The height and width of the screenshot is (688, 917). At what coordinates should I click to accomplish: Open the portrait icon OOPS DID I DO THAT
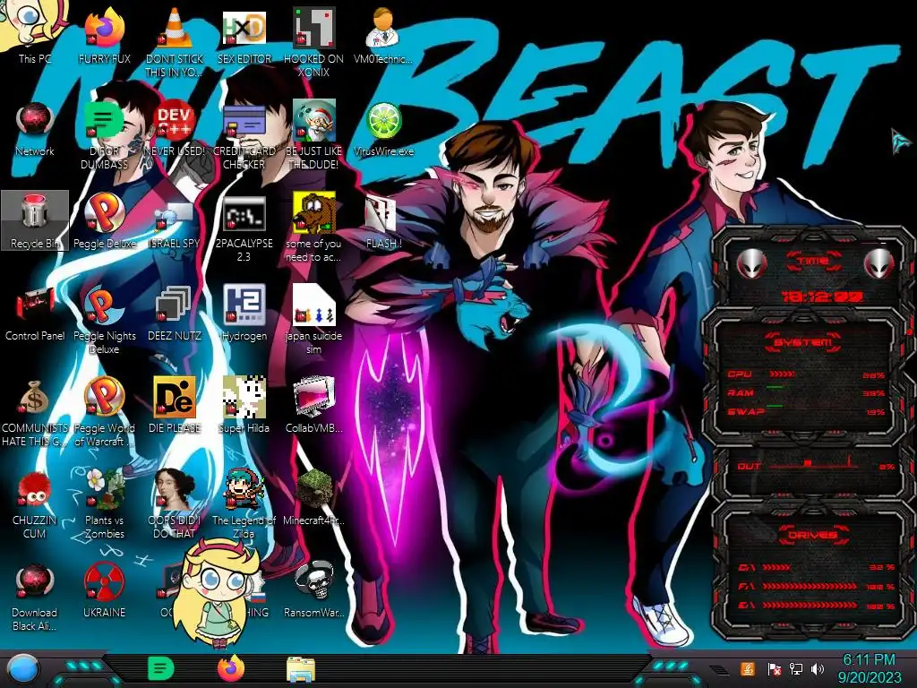click(x=175, y=504)
